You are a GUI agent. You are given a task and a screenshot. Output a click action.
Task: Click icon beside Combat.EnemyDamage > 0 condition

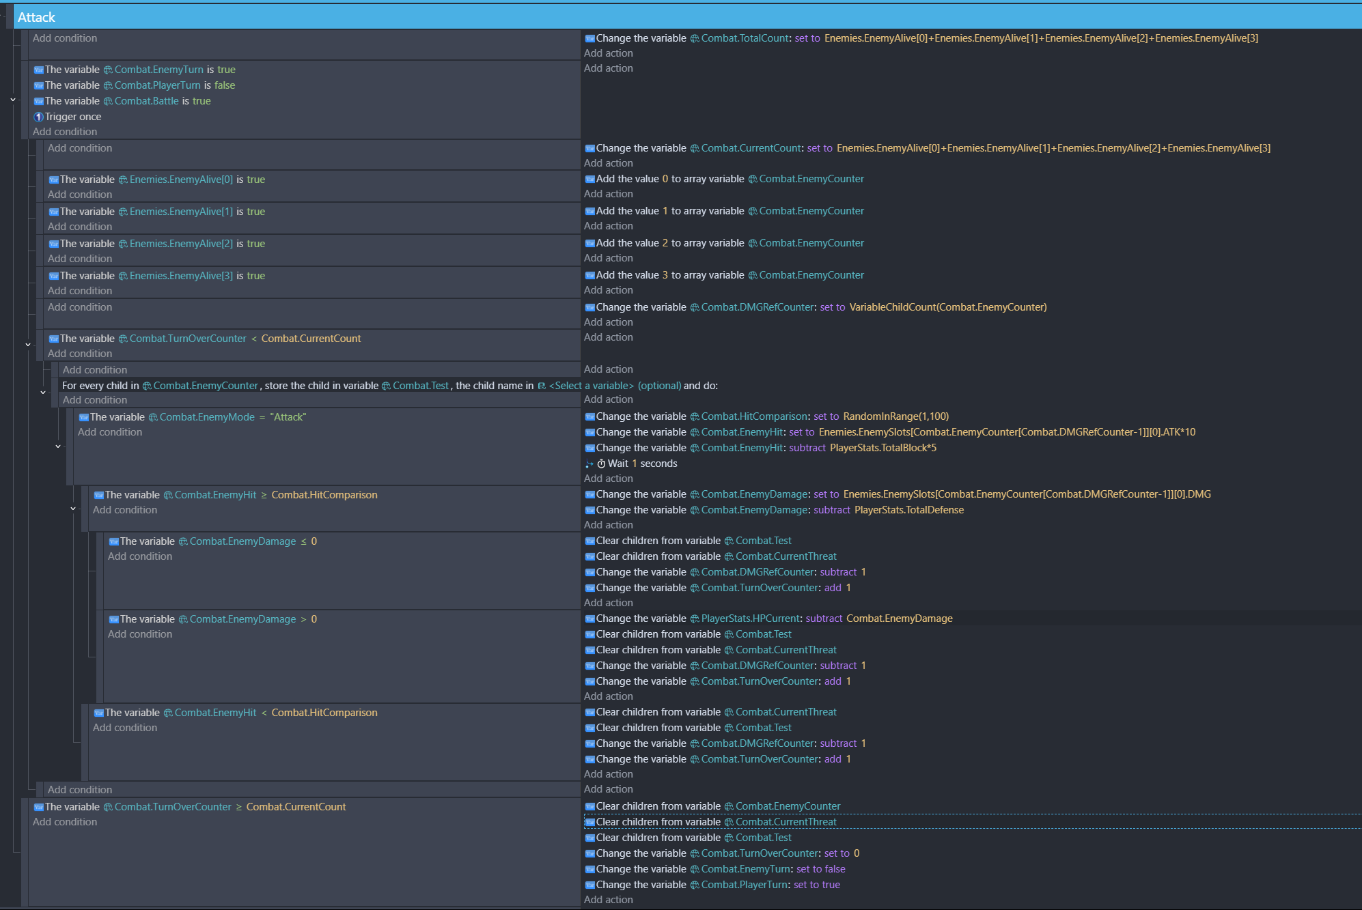point(114,619)
